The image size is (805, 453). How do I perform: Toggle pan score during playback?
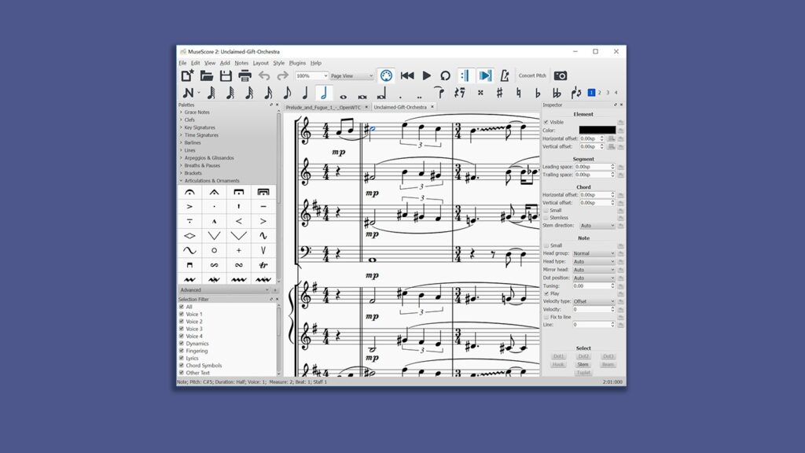pyautogui.click(x=485, y=75)
